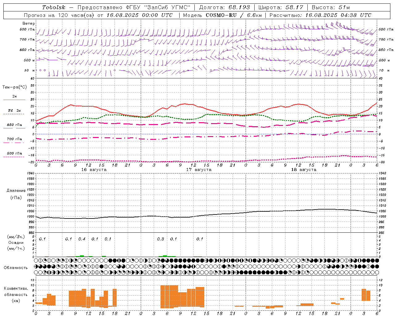Image resolution: width=395 pixels, height=316 pixels.
Task: Click the 0.4 precipitation value
Action: [x=82, y=239]
